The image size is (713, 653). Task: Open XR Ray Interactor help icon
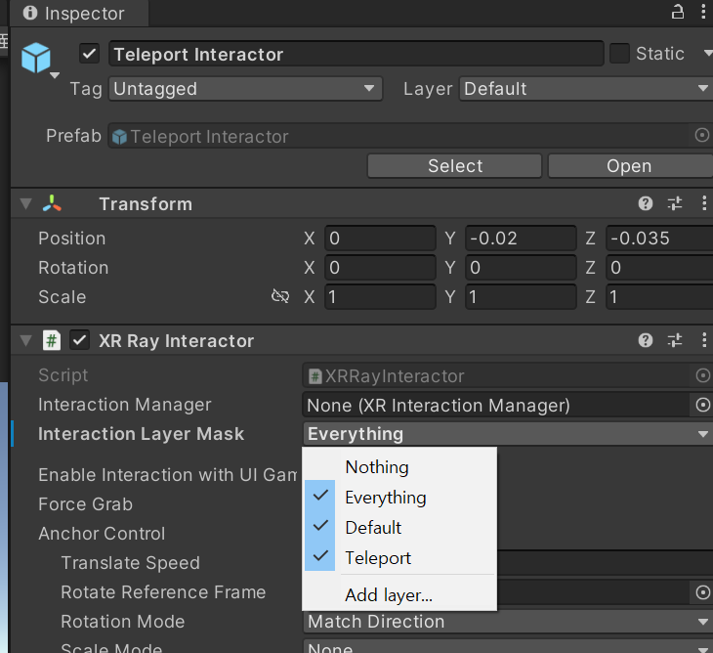click(x=646, y=340)
